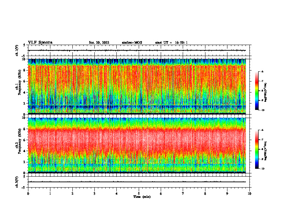Screen dimensions: 281x217
Task: Click the "8" kHz tick on ch.1 axis
Action: pos(25,70)
